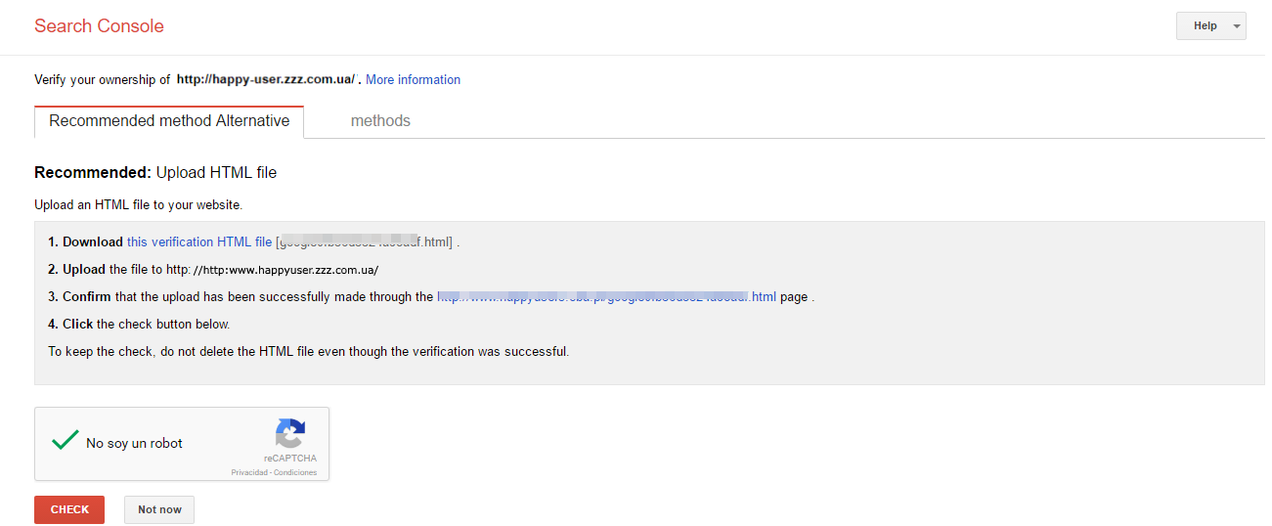The height and width of the screenshot is (526, 1272).
Task: Open the blurred confirmation page URL link
Action: click(606, 296)
